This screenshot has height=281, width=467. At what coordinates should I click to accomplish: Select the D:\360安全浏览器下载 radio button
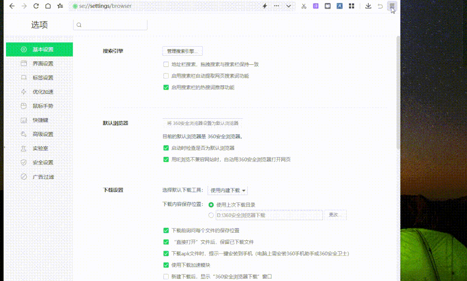coord(211,215)
